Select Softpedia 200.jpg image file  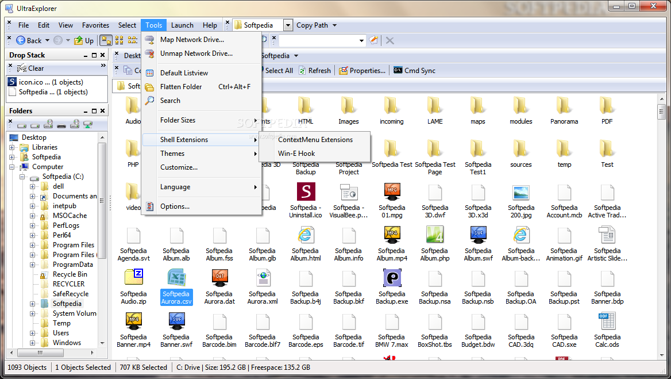click(521, 192)
